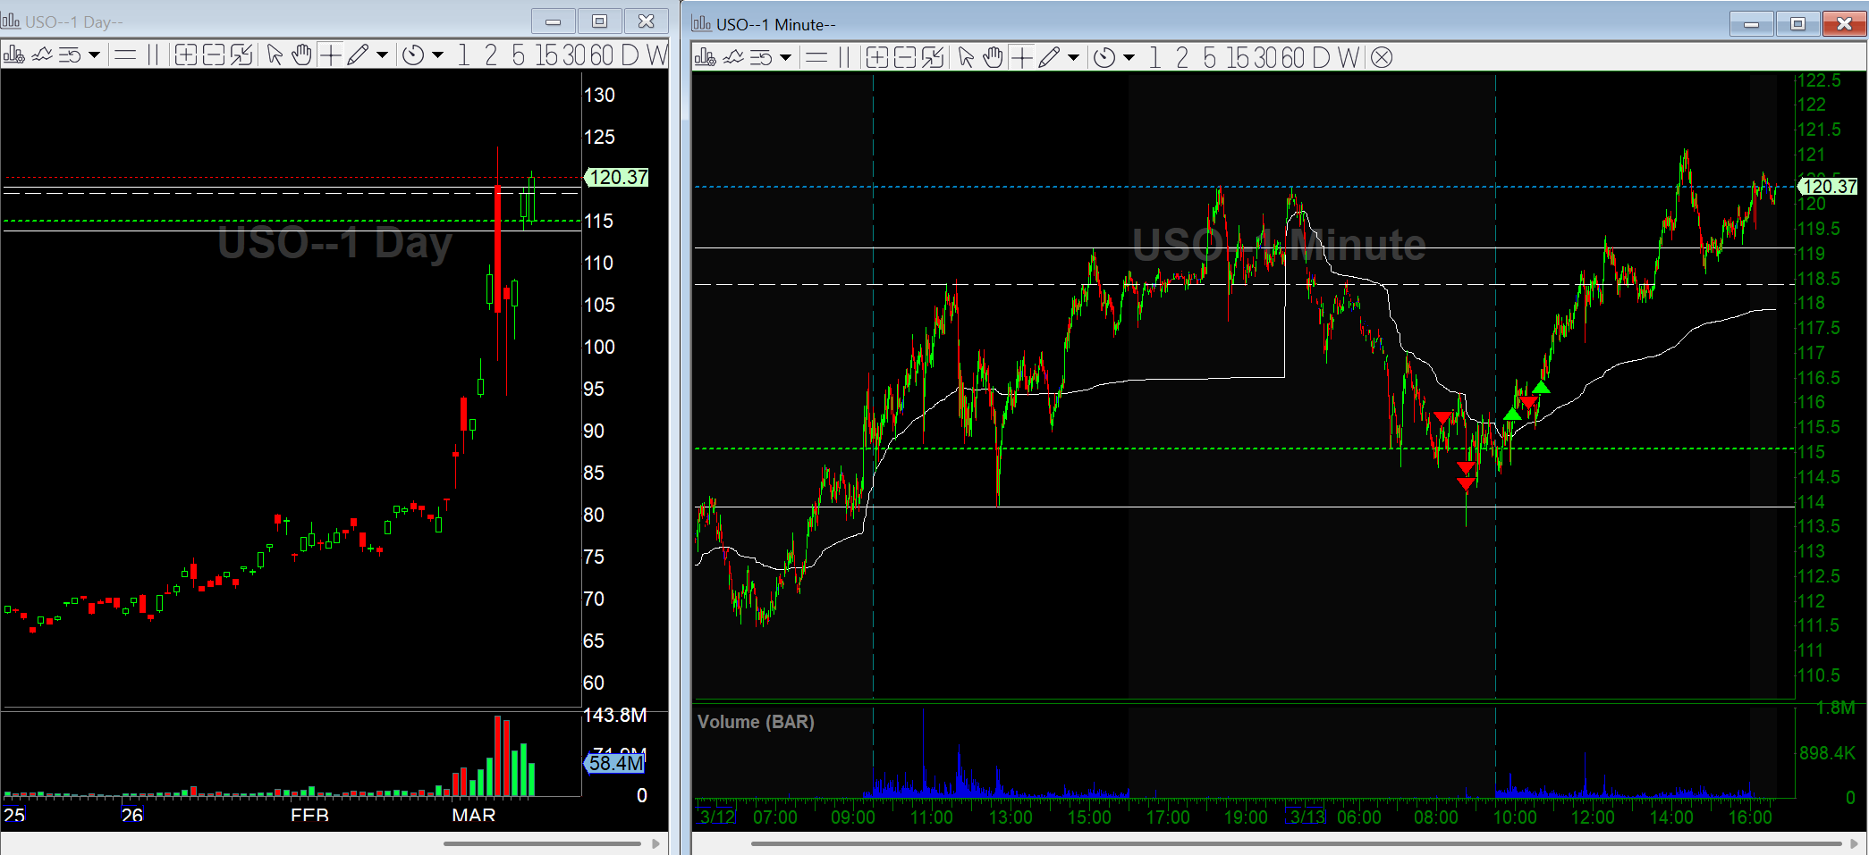Screen dimensions: 1869x855
Task: Select vertical line tool in Minute window
Action: click(x=844, y=58)
